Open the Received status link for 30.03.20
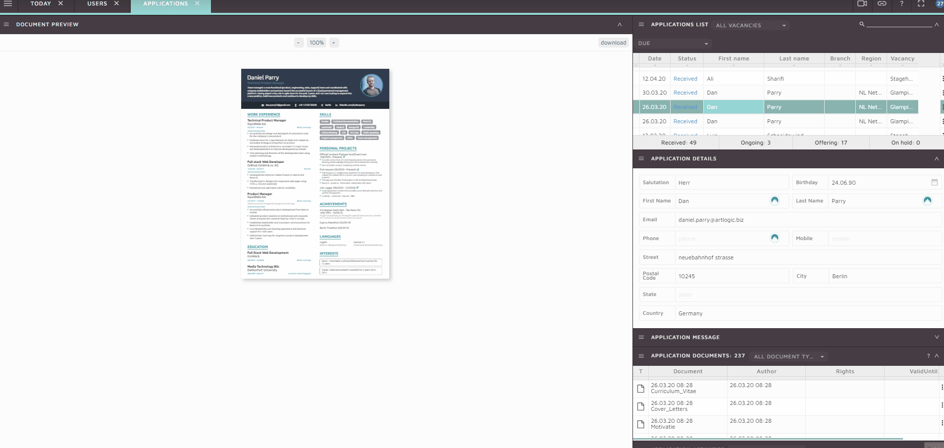 point(685,93)
